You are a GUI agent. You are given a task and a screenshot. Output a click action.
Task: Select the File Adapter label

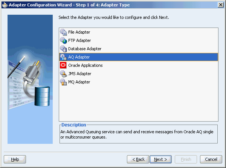click(79, 32)
